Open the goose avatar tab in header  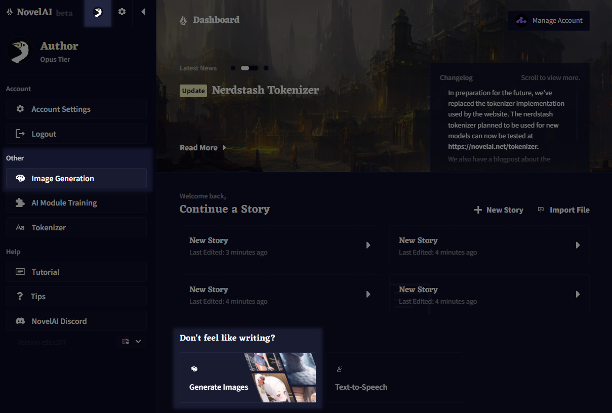pyautogui.click(x=98, y=12)
